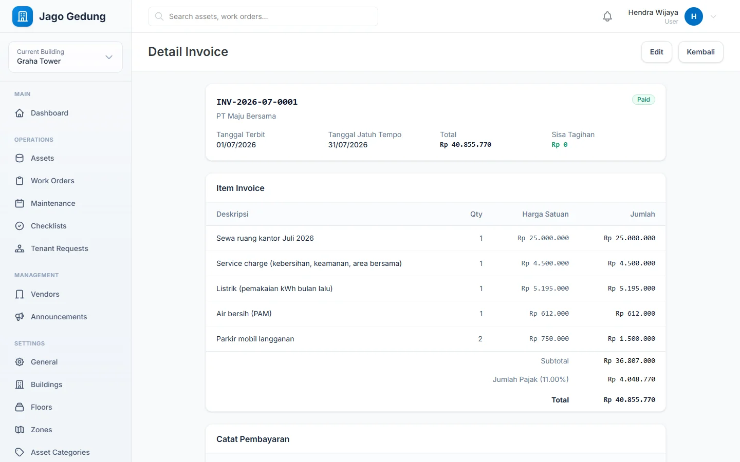This screenshot has width=740, height=462.
Task: Click the search magnifier icon
Action: point(159,16)
